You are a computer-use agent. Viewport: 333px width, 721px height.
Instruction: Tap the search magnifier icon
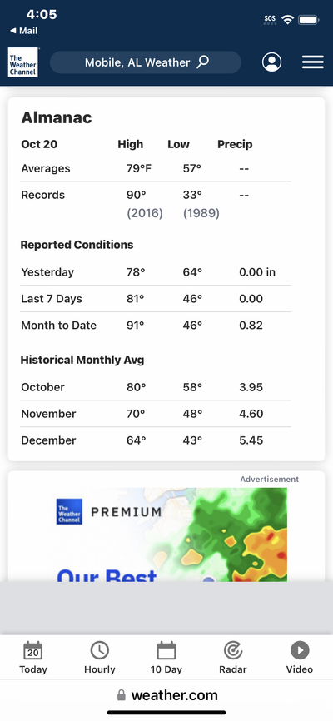[203, 62]
